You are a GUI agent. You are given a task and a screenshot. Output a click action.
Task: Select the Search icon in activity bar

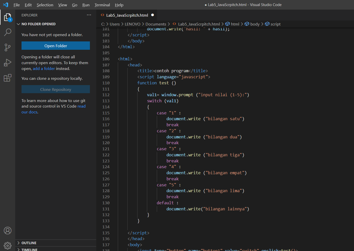click(8, 32)
